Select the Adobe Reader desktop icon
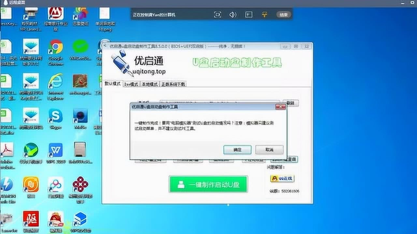The image size is (417, 234). [7, 150]
